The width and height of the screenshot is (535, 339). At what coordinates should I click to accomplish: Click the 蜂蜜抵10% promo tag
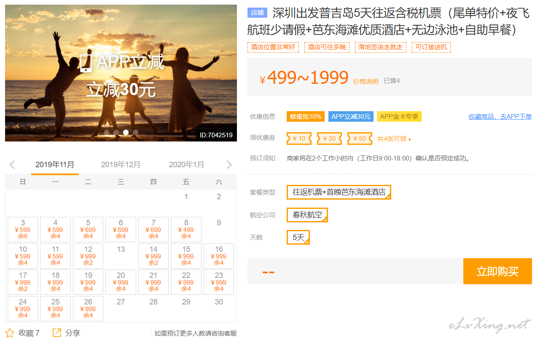click(306, 117)
